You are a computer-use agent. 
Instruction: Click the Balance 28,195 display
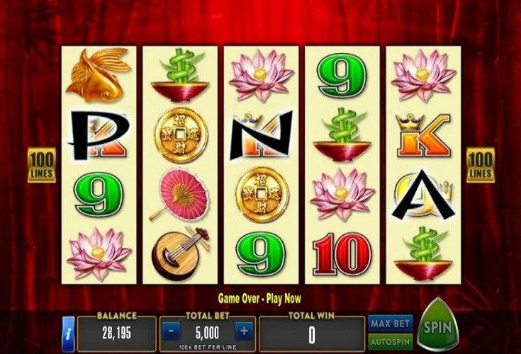click(117, 333)
